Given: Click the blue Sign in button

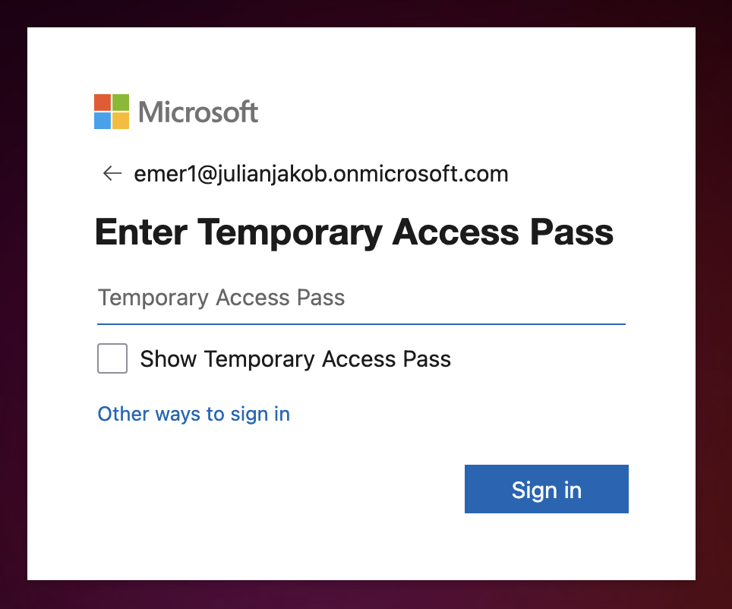Looking at the screenshot, I should (x=546, y=489).
